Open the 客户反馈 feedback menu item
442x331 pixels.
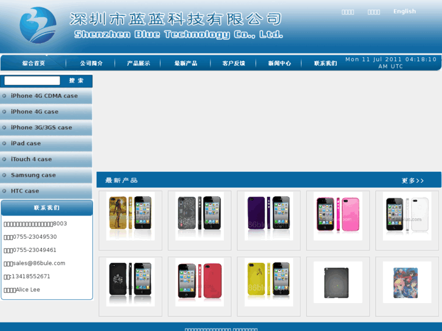point(233,63)
